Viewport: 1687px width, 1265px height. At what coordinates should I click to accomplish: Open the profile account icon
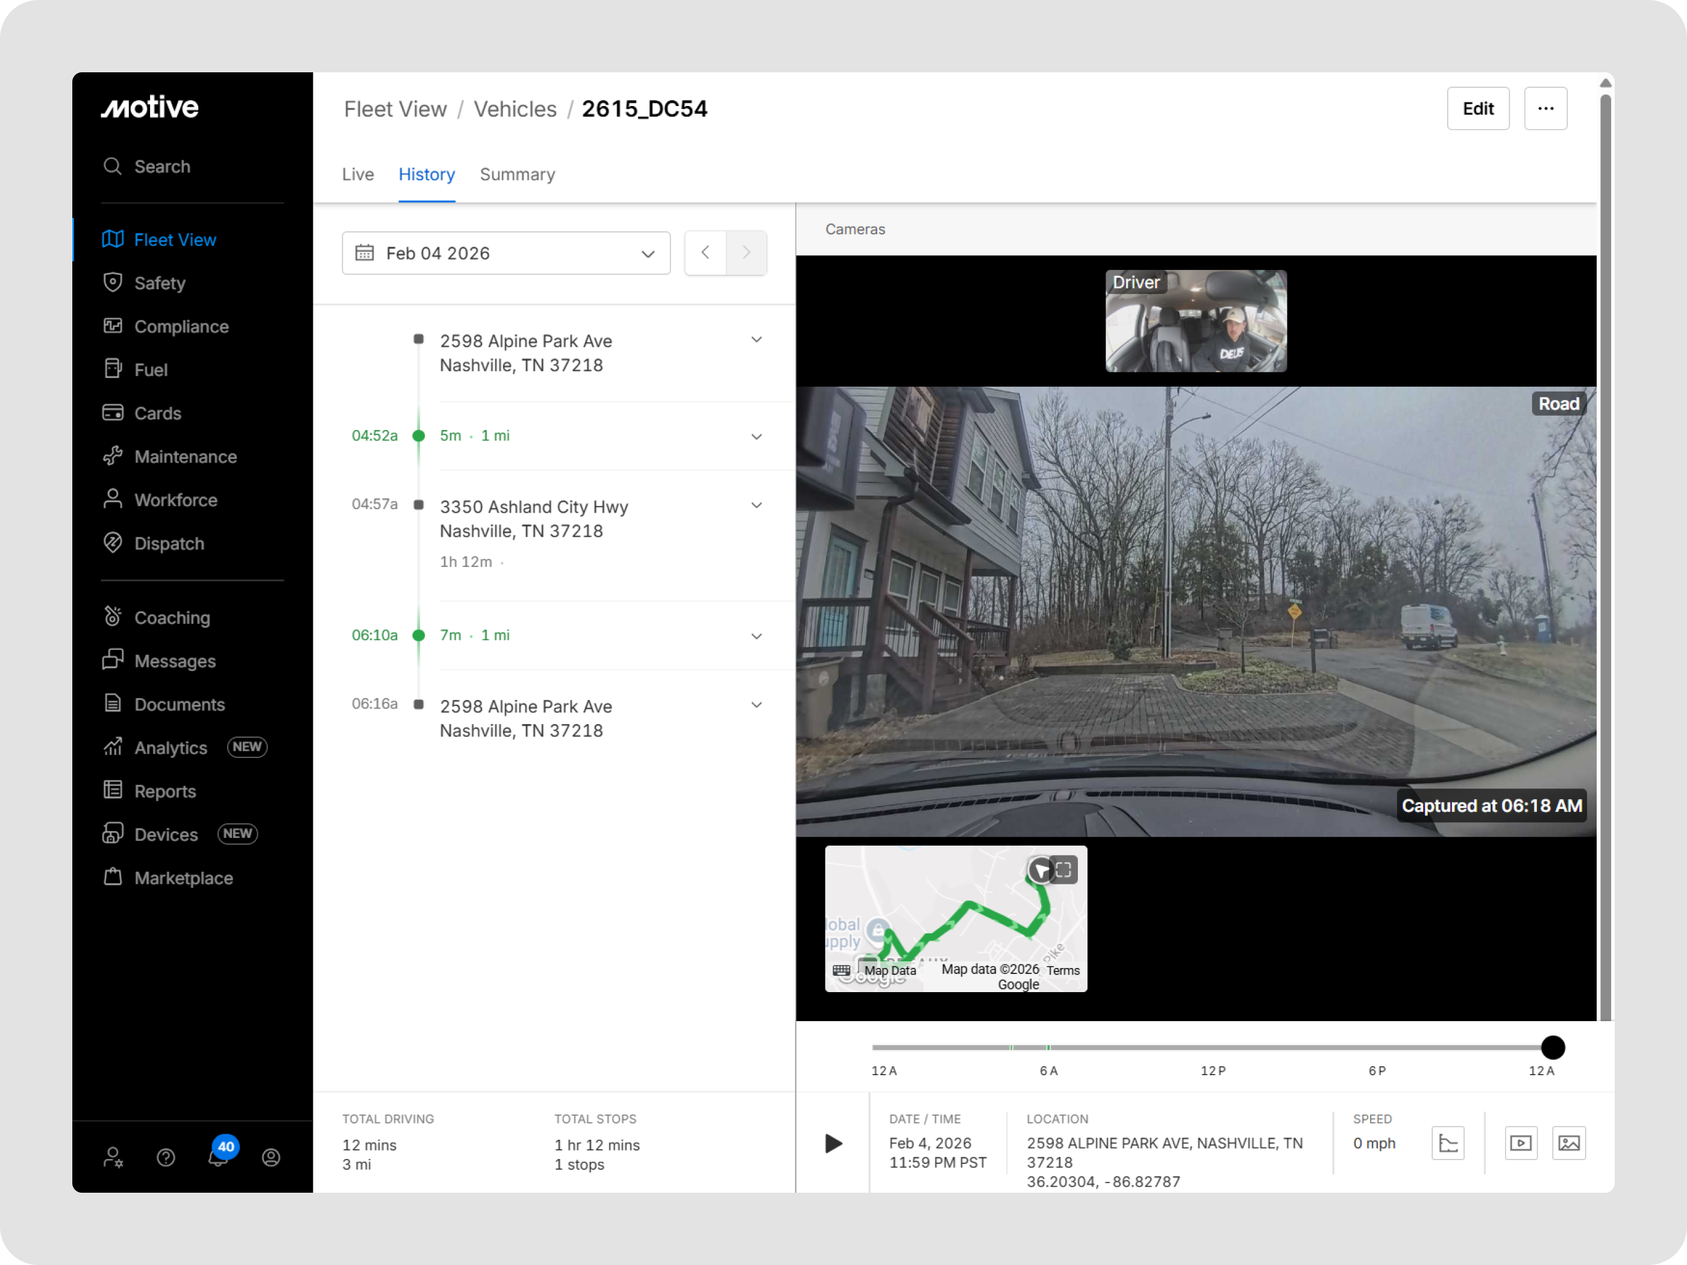[x=271, y=1158]
